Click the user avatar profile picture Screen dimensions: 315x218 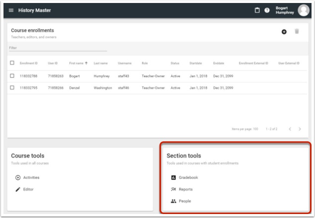click(303, 10)
